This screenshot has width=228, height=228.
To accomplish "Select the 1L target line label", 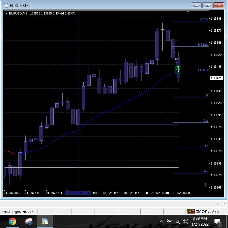I will tap(207, 95).
